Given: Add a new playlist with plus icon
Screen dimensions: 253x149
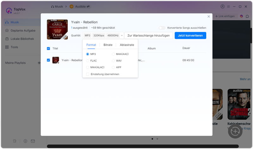Looking at the screenshot, I should 39,63.
